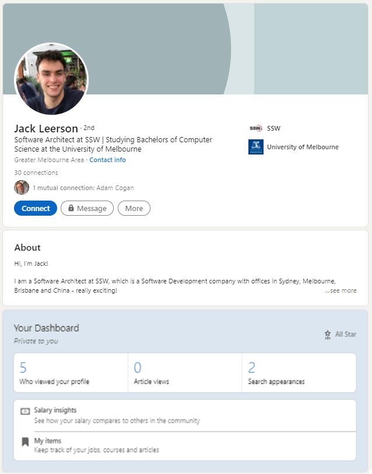
Task: Open the Contact info link
Action: click(107, 160)
